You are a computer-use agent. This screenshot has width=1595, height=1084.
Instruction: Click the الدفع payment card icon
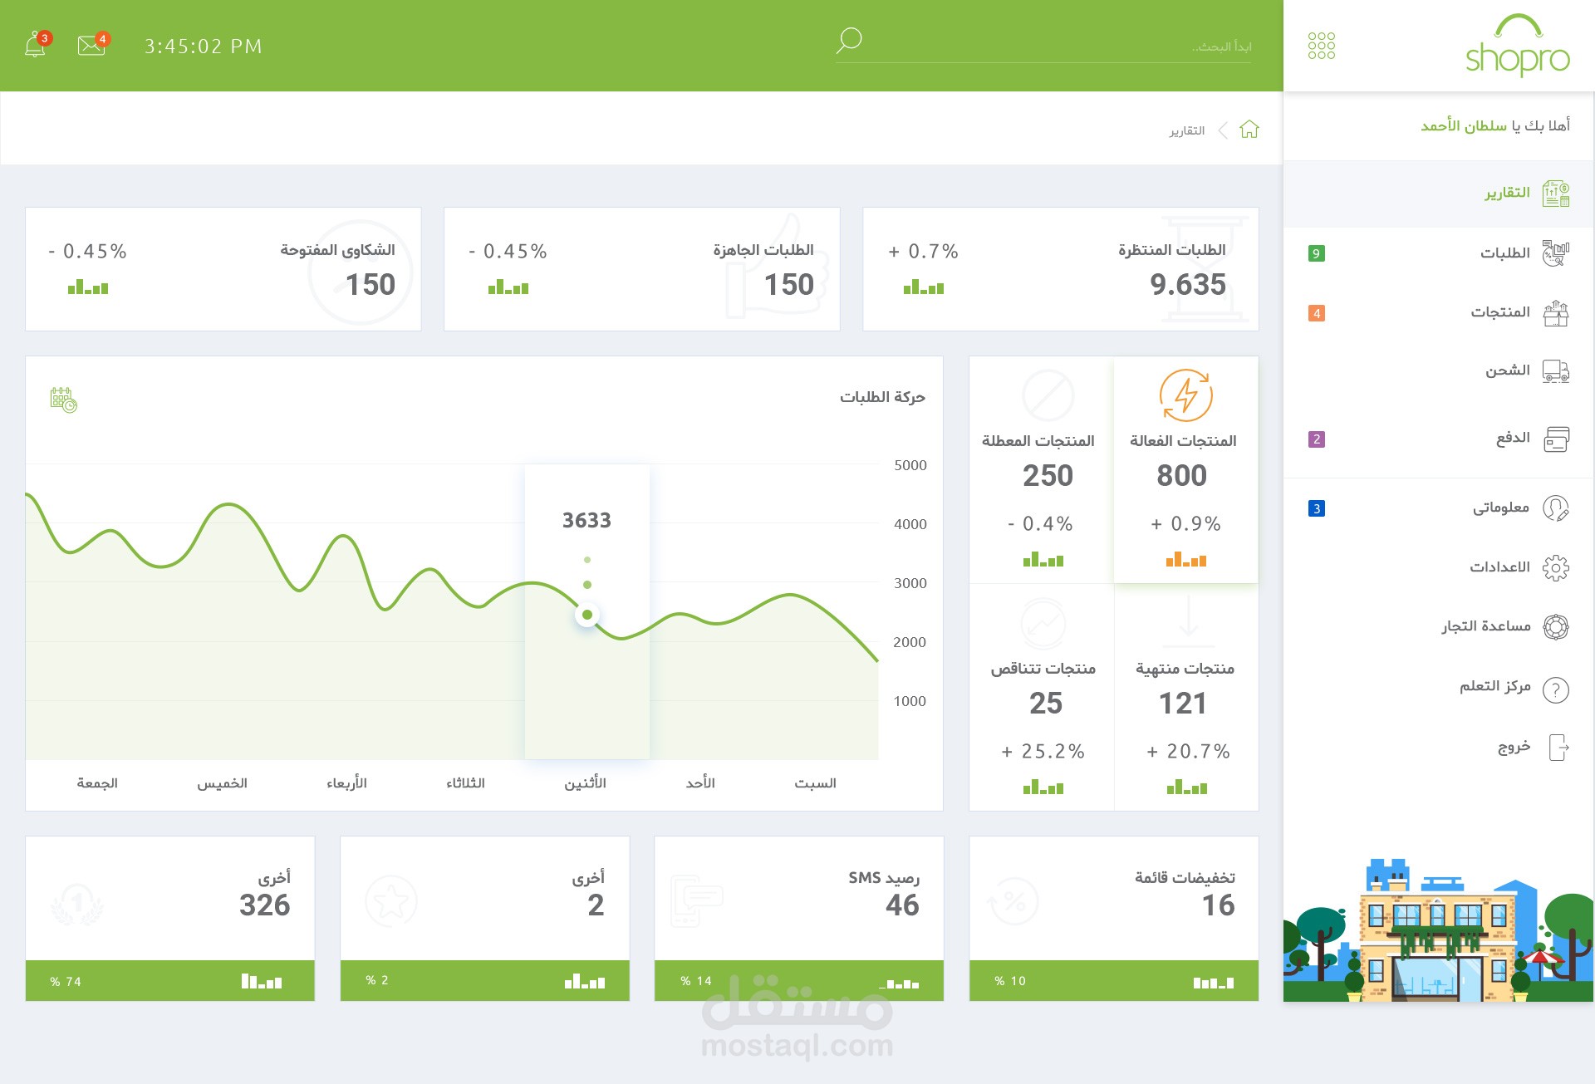point(1558,439)
